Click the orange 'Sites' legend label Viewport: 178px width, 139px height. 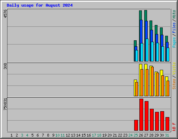pyautogui.click(x=174, y=84)
